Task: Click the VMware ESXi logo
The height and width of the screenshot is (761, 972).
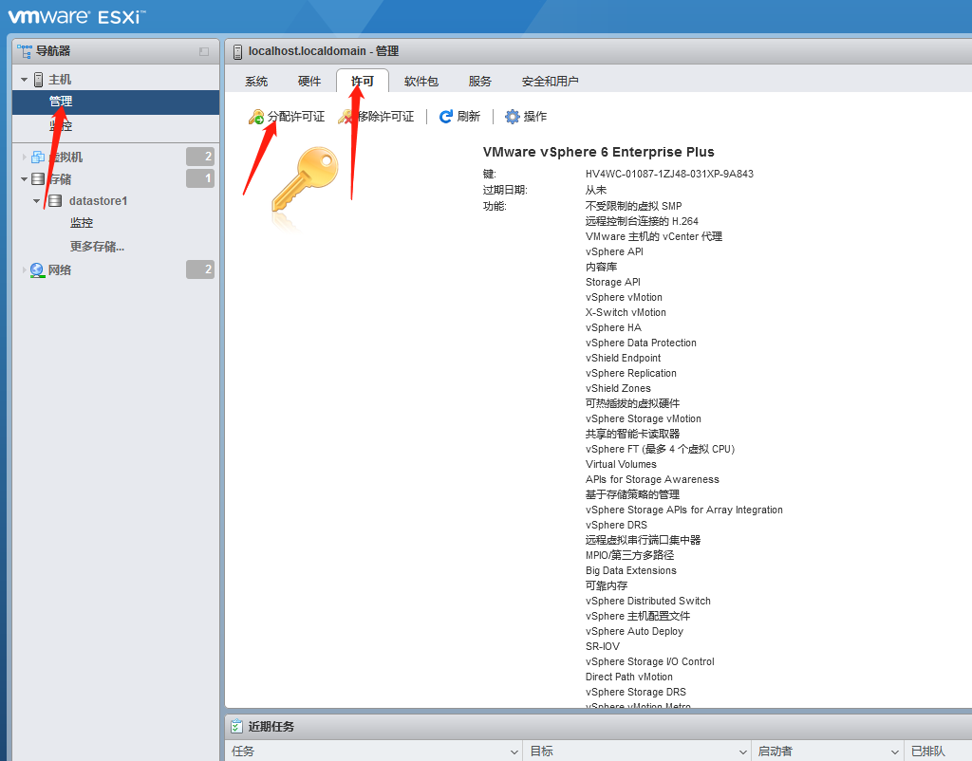Action: click(76, 16)
